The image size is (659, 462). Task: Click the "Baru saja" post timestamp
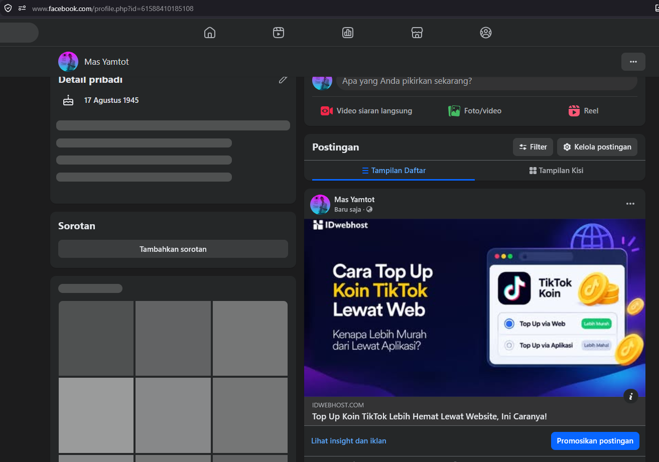[347, 210]
